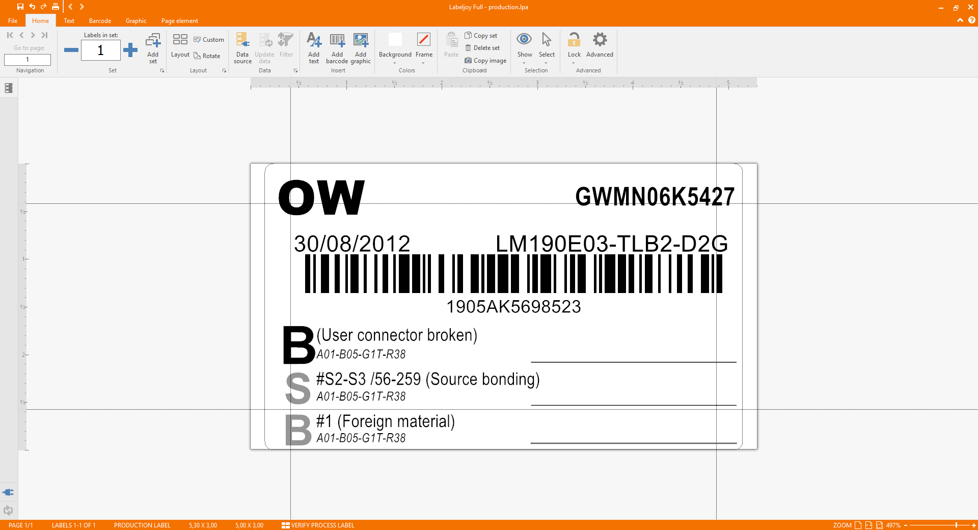Viewport: 978px width, 530px height.
Task: Click the refresh icon at sidebar bottom
Action: click(x=8, y=510)
